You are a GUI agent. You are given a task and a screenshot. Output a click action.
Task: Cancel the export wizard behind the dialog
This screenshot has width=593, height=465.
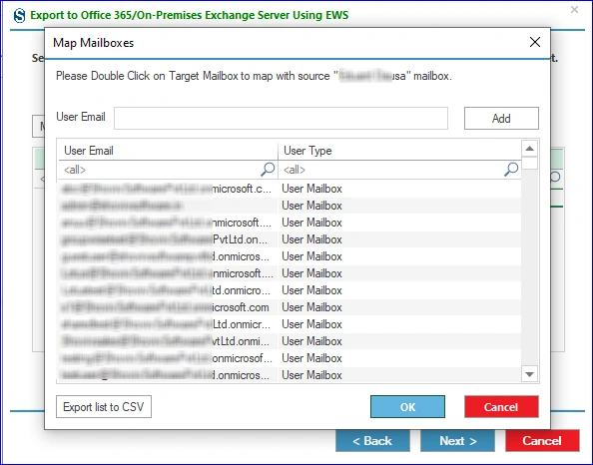[x=542, y=441]
